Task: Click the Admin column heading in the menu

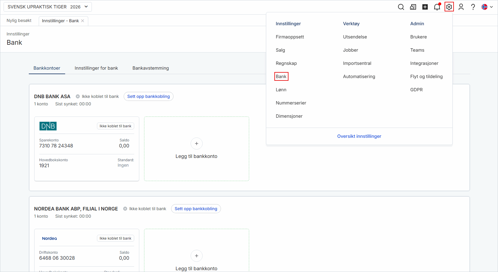Action: tap(417, 24)
